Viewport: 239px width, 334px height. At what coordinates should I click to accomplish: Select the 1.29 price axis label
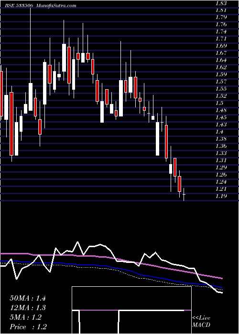pos(221,167)
